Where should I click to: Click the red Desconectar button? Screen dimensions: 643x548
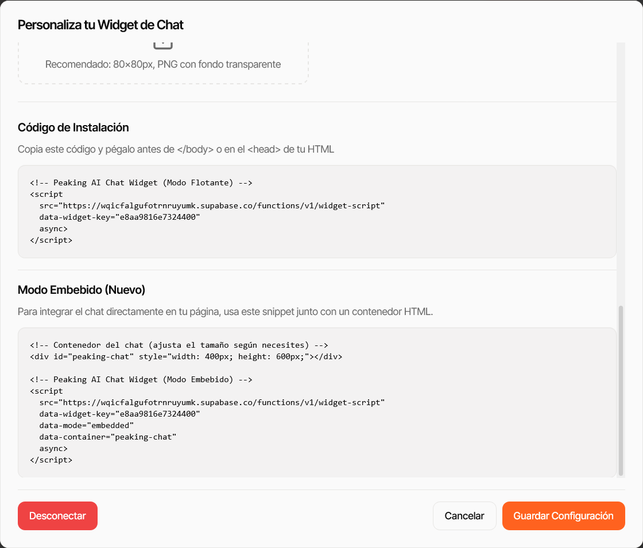[57, 516]
